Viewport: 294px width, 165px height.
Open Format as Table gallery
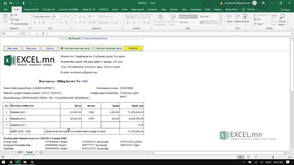click(x=172, y=20)
